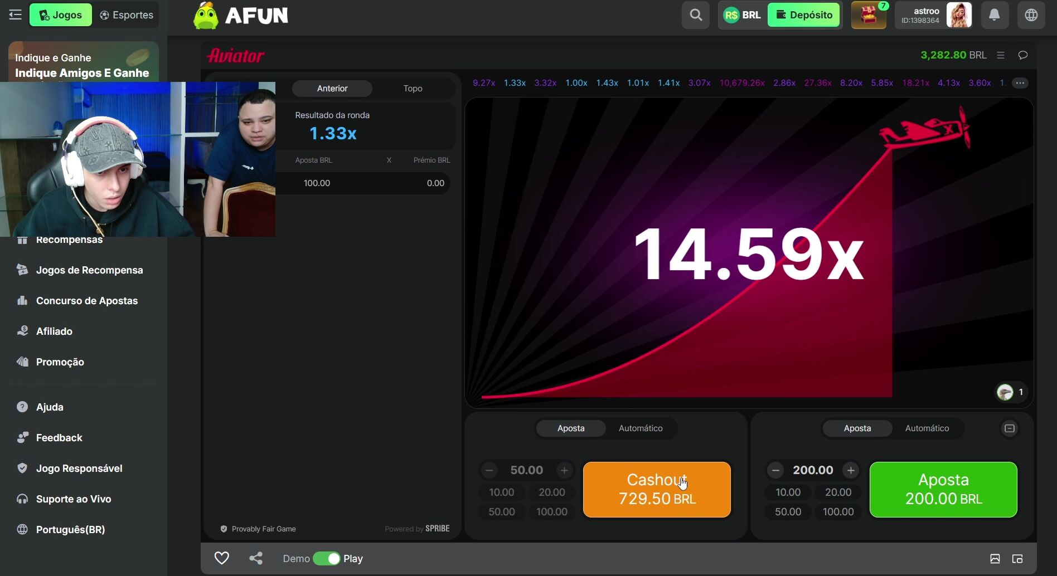
Task: Choose 20.00 quick amount in first panel
Action: point(552,492)
